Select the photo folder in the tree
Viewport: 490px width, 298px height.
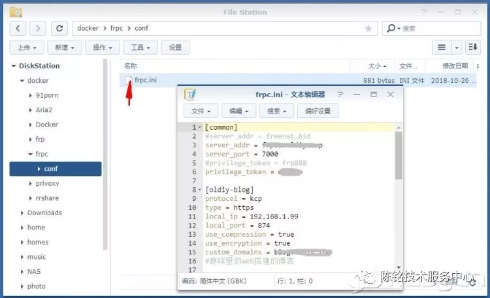(x=36, y=286)
